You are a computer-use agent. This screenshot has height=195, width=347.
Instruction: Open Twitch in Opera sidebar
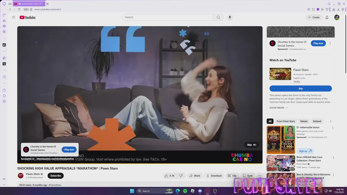(4, 58)
